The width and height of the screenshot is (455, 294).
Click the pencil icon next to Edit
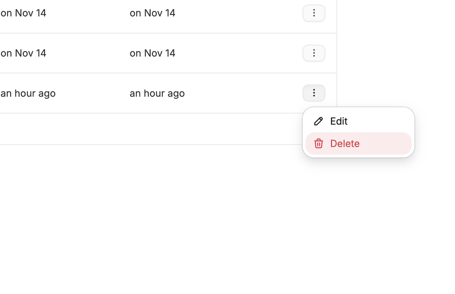pos(318,121)
